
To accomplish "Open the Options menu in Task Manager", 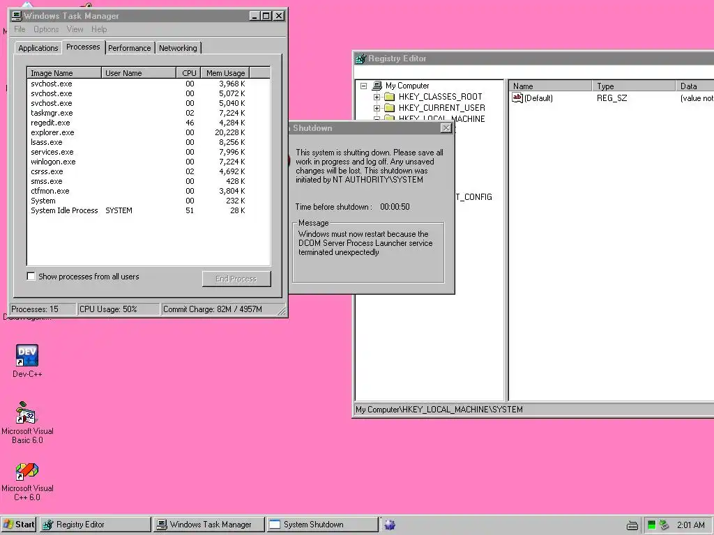I will [46, 29].
